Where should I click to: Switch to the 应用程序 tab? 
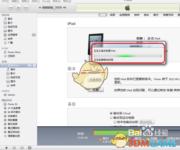pyautogui.click(x=125, y=15)
